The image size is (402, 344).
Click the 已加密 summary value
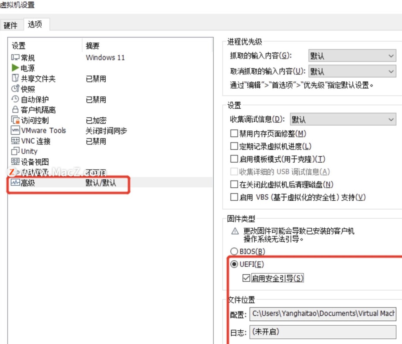[96, 120]
